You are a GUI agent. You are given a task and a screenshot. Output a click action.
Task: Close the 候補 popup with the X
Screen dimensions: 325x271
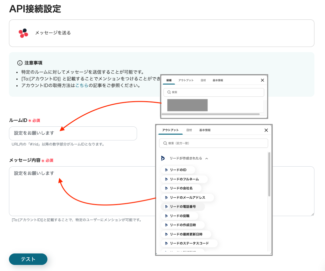tap(263, 80)
